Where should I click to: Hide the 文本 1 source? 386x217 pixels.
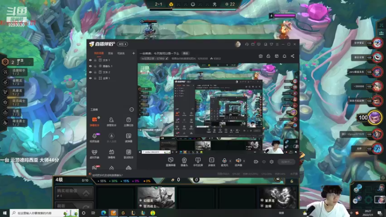(x=90, y=60)
